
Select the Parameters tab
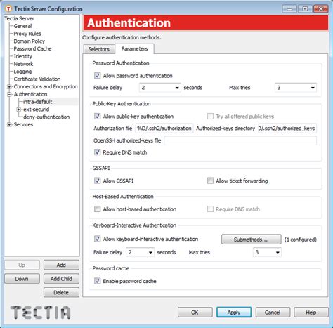coord(134,48)
